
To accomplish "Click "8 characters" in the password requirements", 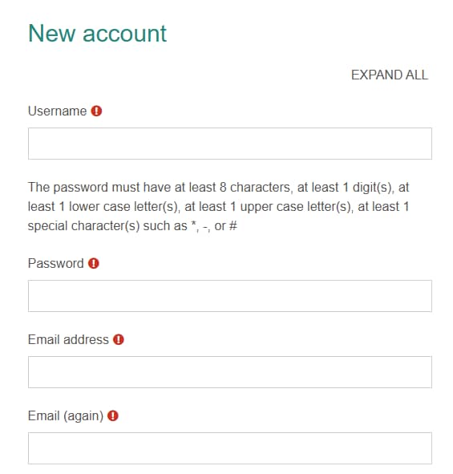I will pyautogui.click(x=255, y=188).
